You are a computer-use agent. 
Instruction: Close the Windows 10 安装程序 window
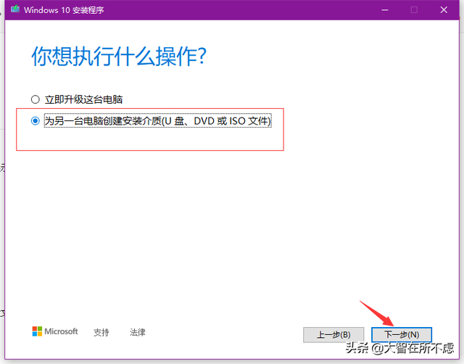(x=444, y=10)
